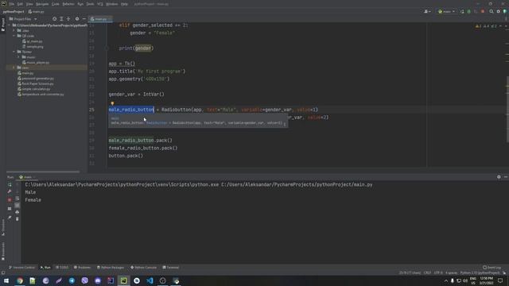Clear all Run console output with trash icon
The width and height of the screenshot is (509, 286).
[17, 219]
